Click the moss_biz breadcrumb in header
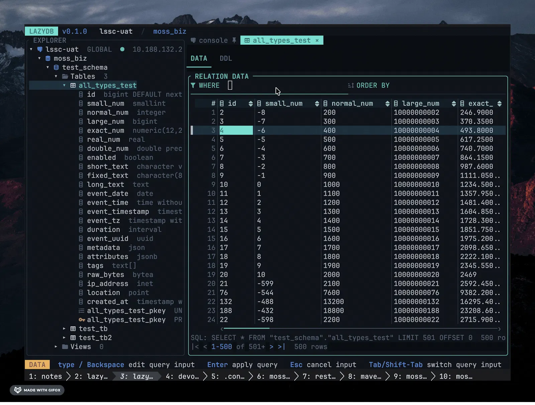The height and width of the screenshot is (405, 535). coord(170,31)
